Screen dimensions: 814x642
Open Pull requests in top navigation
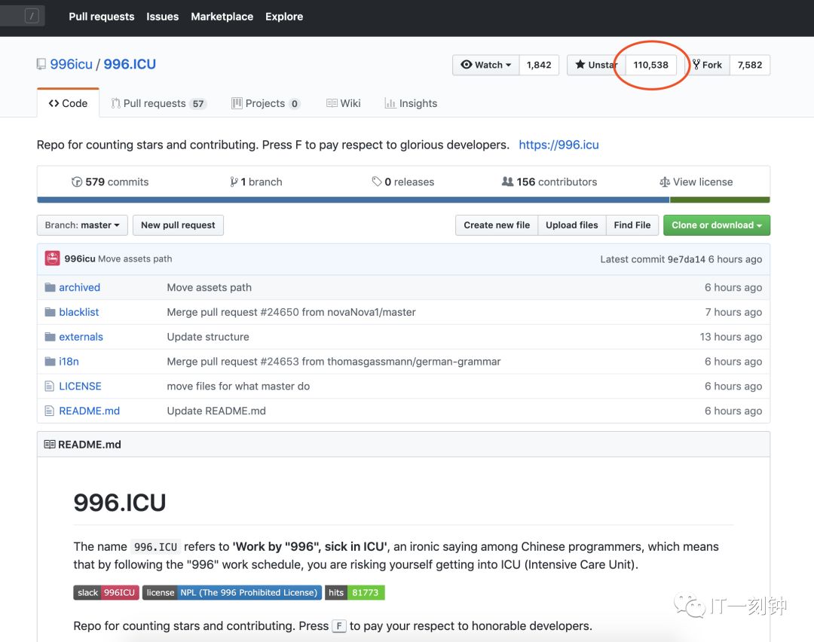(x=102, y=17)
